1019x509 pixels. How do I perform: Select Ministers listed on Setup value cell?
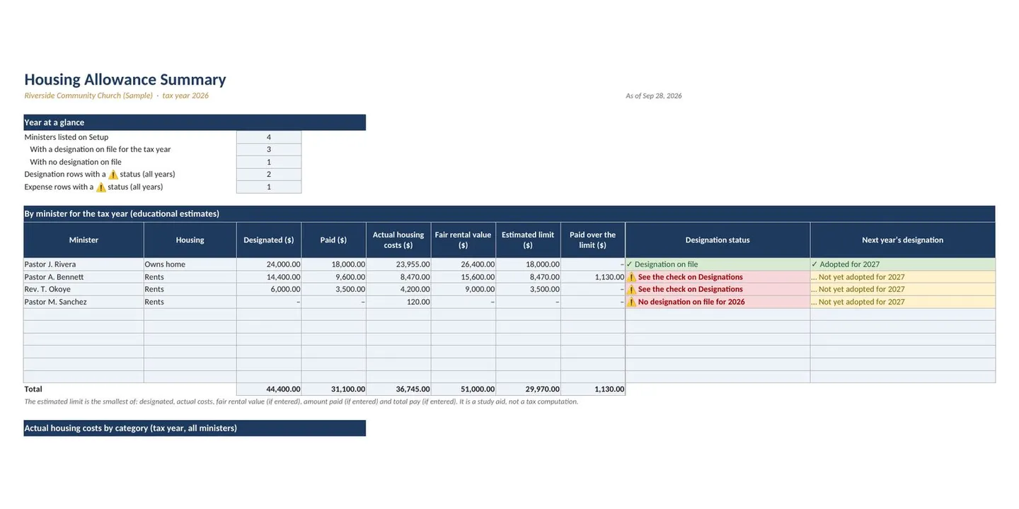[x=269, y=137]
